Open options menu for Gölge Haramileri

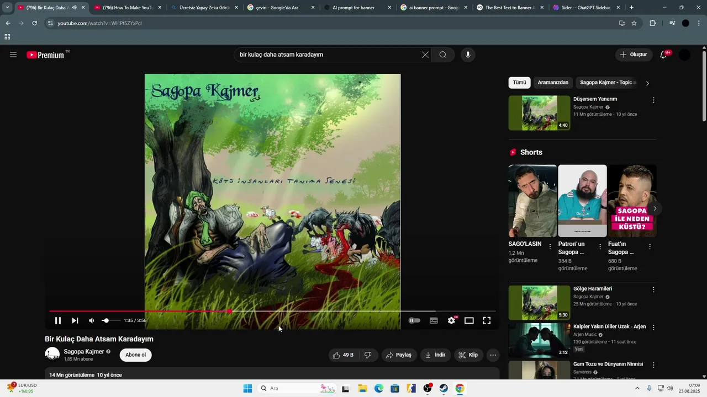[653, 290]
